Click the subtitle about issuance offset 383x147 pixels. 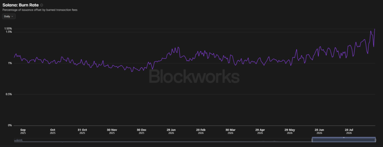[40, 10]
